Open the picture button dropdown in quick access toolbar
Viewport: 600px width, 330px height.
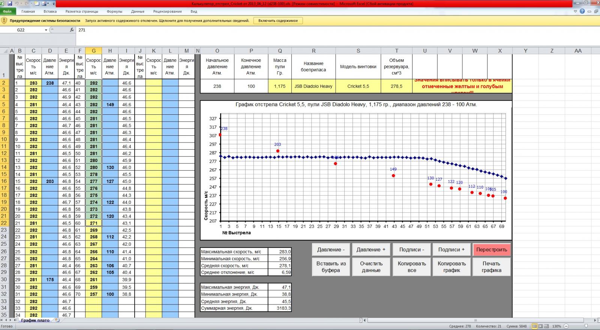(48, 3)
